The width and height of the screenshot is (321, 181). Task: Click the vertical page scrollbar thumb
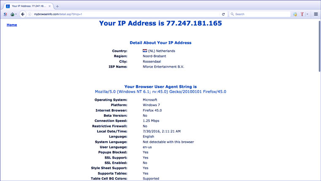[319, 46]
